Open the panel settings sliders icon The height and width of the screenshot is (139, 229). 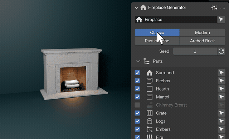(x=214, y=7)
